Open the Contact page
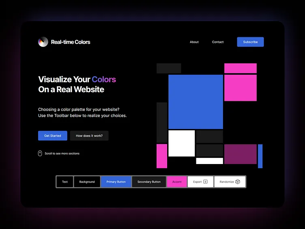 pos(218,42)
